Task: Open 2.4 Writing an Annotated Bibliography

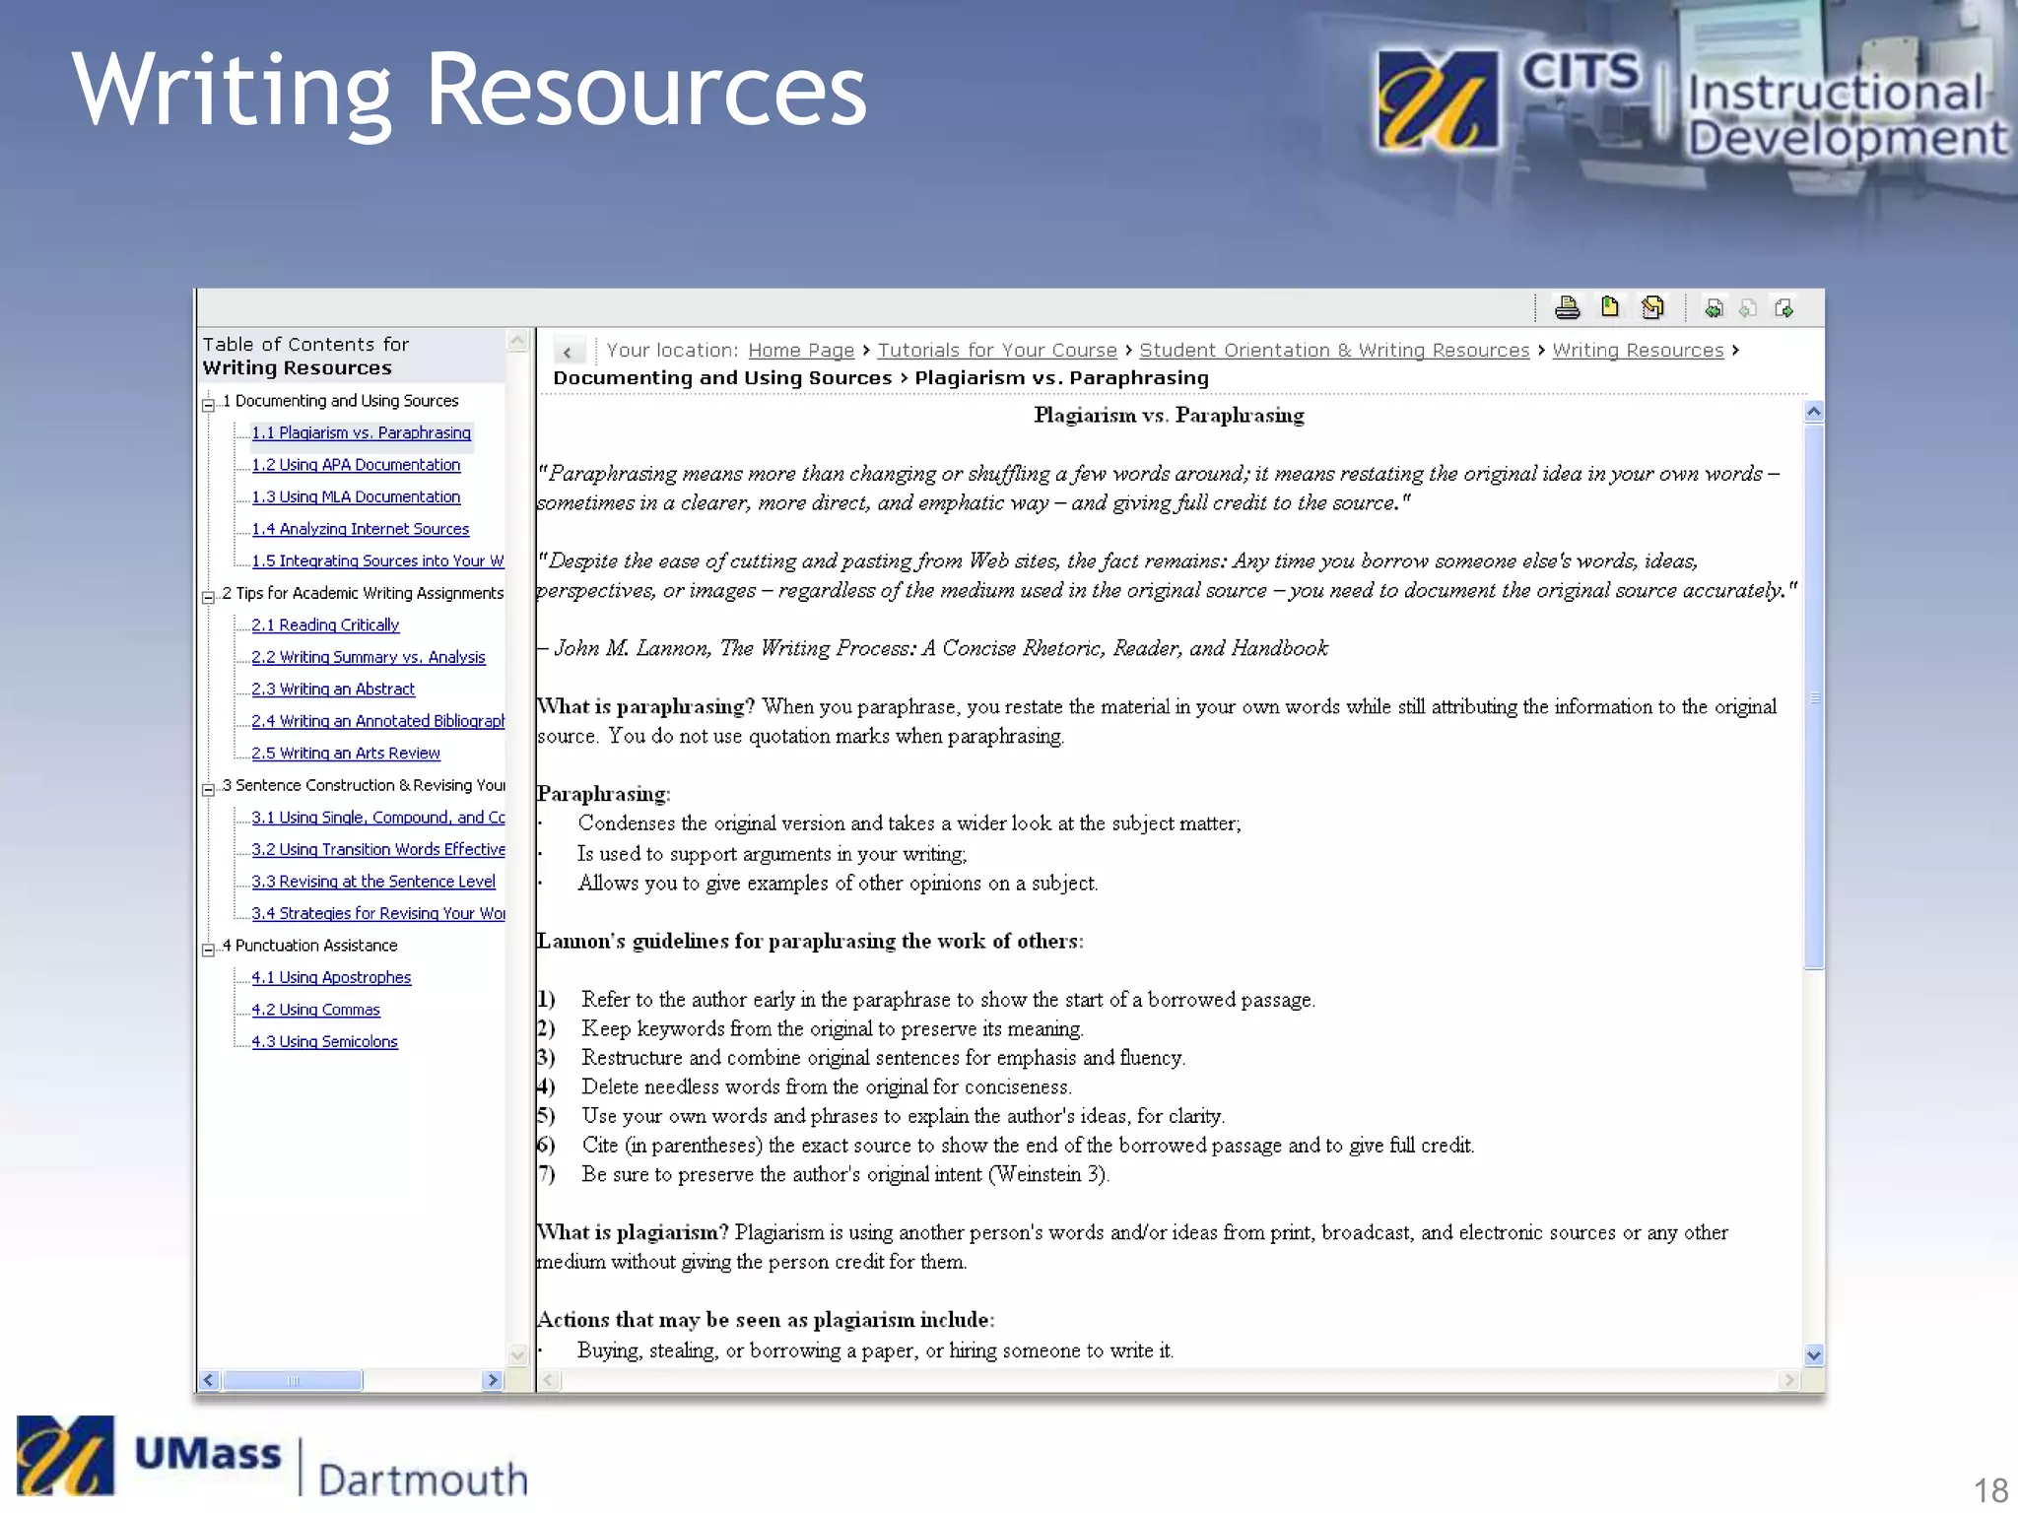Action: pyautogui.click(x=378, y=721)
